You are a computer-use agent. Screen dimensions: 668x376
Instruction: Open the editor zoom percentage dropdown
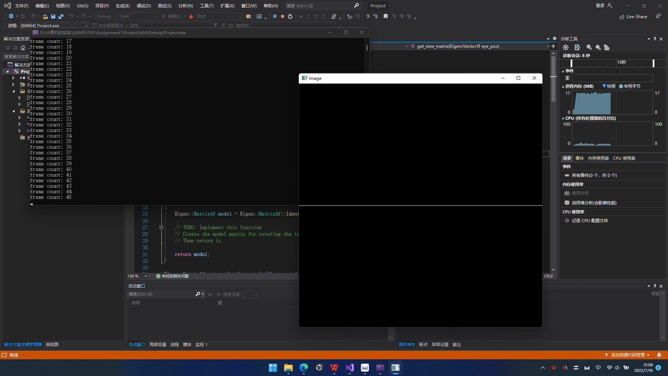coord(145,276)
